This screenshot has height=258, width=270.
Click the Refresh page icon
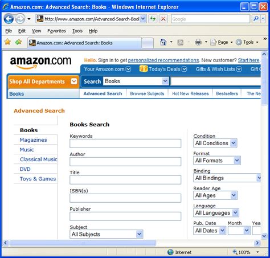(153, 19)
